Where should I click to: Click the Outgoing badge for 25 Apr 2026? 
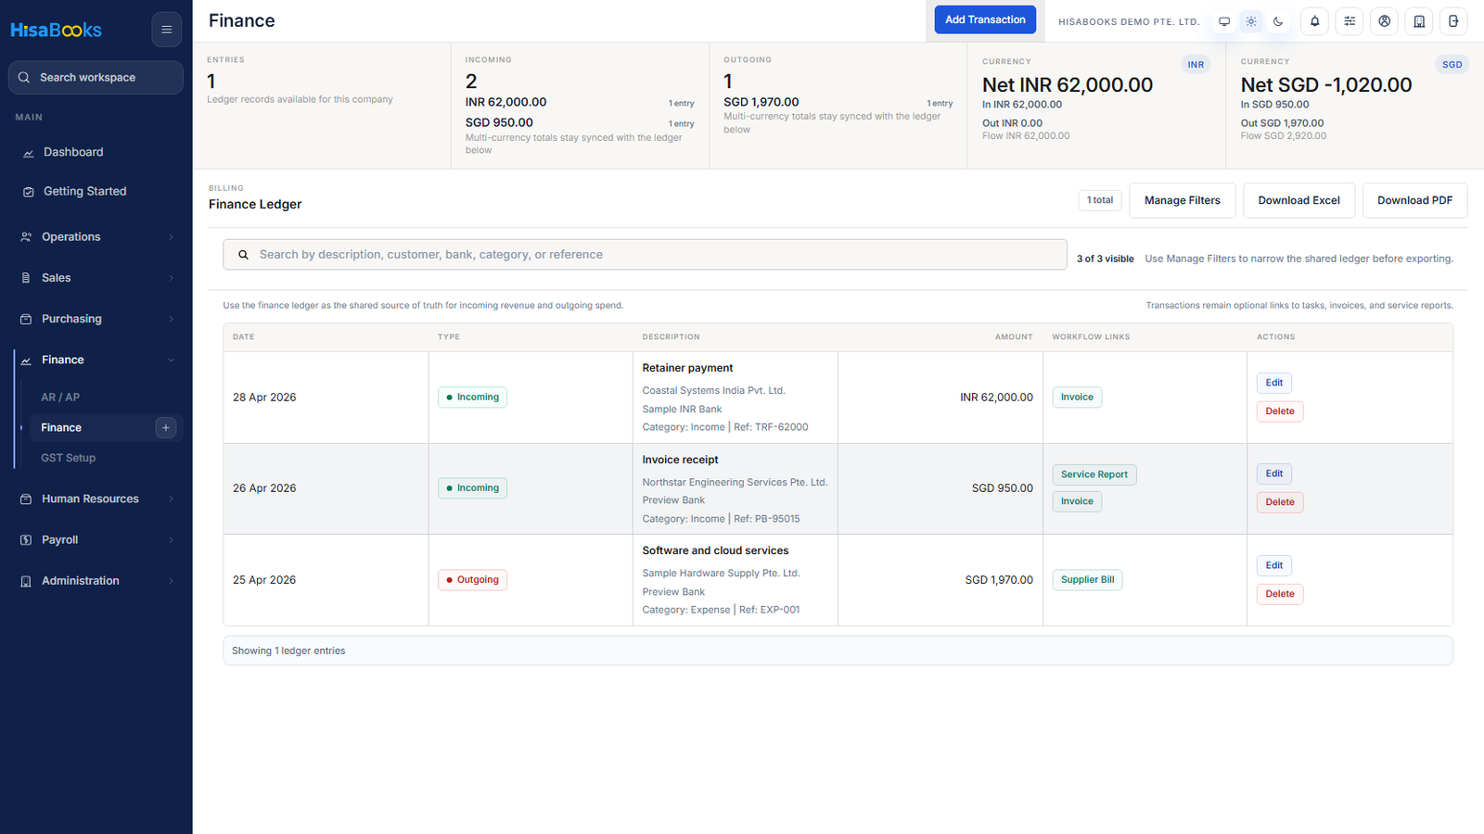point(472,580)
